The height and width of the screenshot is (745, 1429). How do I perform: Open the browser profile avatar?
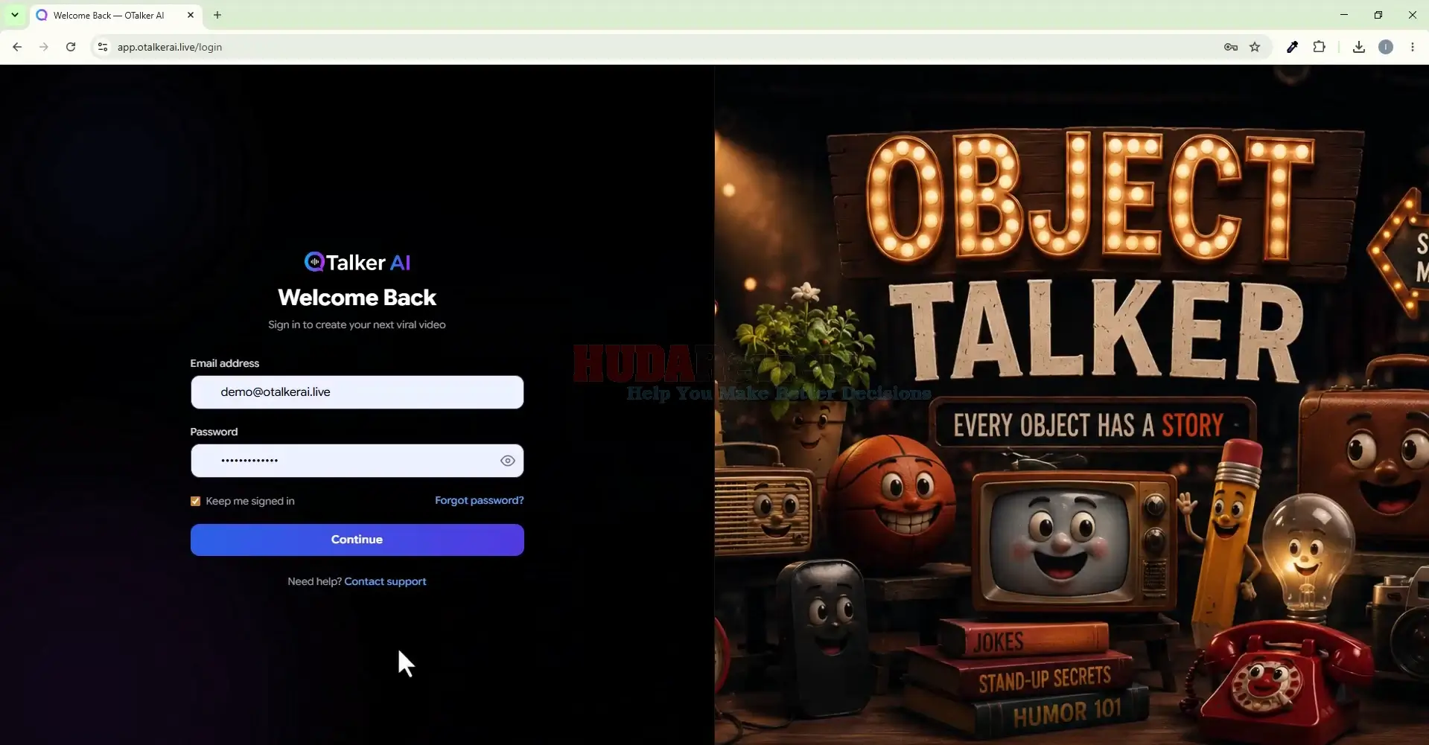click(1386, 47)
